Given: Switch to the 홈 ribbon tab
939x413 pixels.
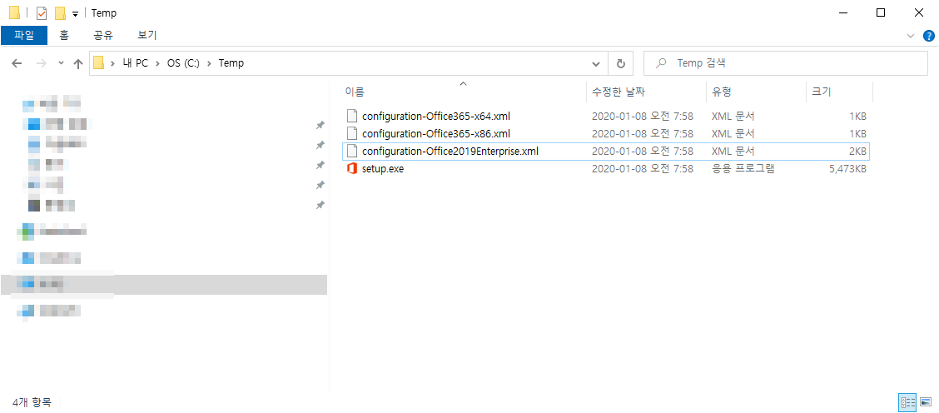Looking at the screenshot, I should [x=64, y=35].
